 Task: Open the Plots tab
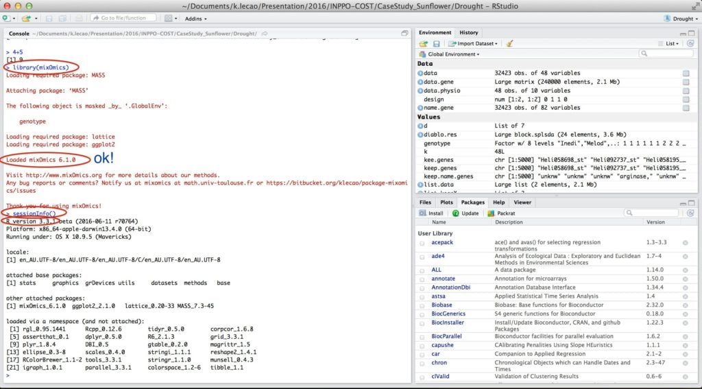click(446, 202)
